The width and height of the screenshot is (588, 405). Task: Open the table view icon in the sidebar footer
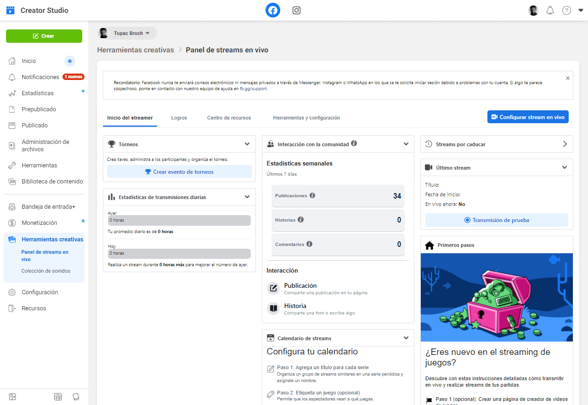coord(58,396)
